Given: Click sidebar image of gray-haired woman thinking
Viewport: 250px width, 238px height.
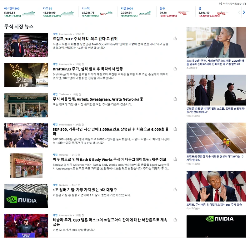Looking at the screenshot, I should tap(216, 42).
